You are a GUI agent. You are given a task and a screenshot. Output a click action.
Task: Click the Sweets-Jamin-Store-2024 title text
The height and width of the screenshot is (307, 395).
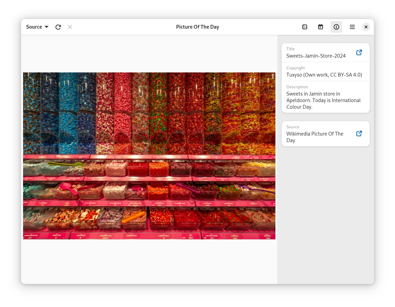point(316,56)
